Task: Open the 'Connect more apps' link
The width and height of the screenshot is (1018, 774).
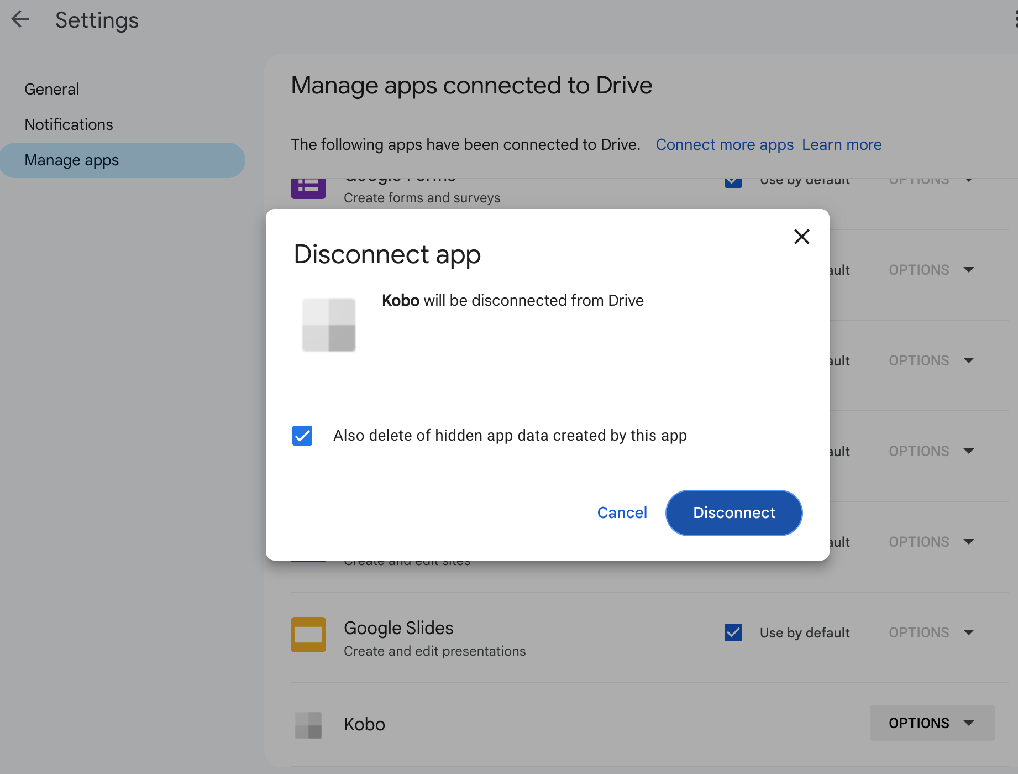Action: [724, 145]
